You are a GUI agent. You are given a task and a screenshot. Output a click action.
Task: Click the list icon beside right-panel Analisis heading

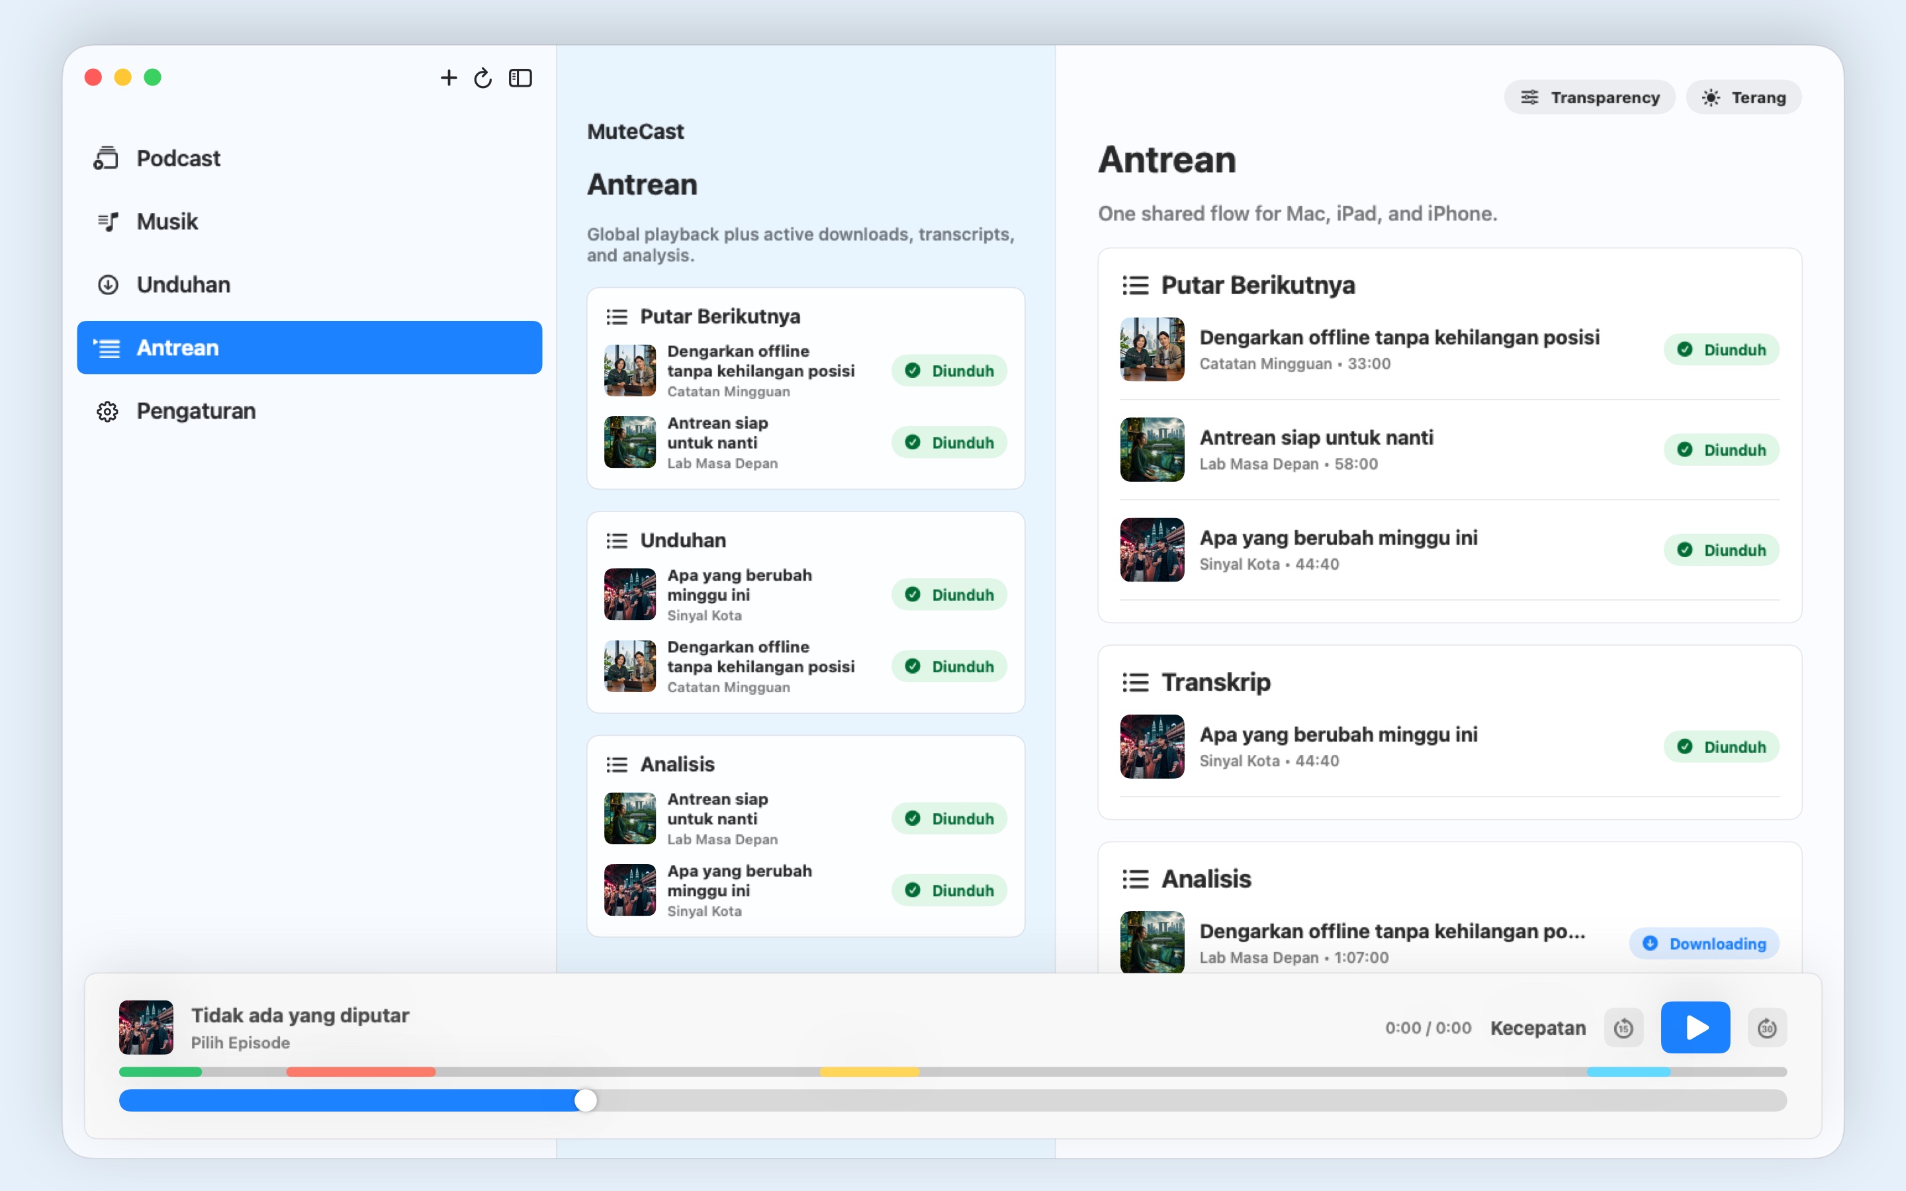[x=1135, y=879]
